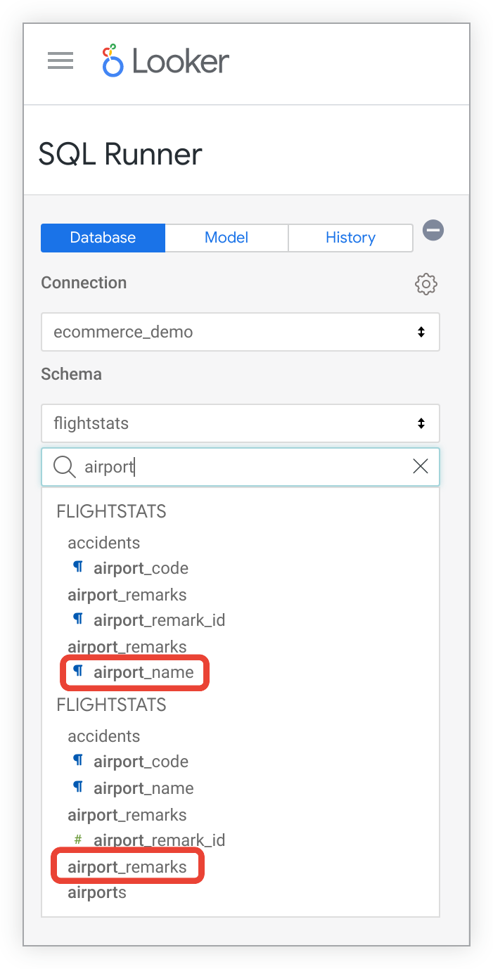Open the ecommerce_demo connection dropdown

tap(241, 332)
